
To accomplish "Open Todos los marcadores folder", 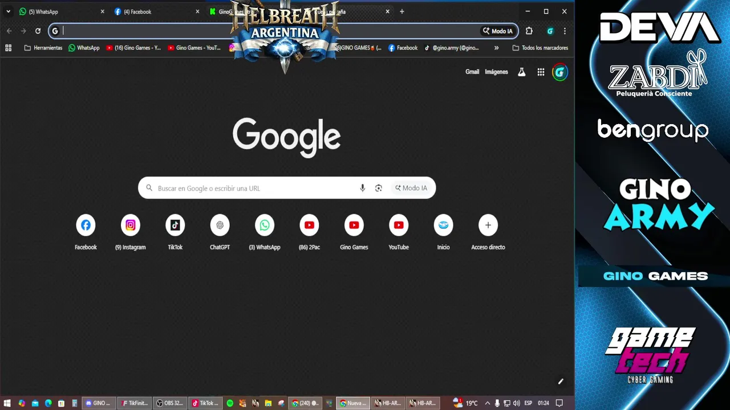I will click(x=540, y=48).
